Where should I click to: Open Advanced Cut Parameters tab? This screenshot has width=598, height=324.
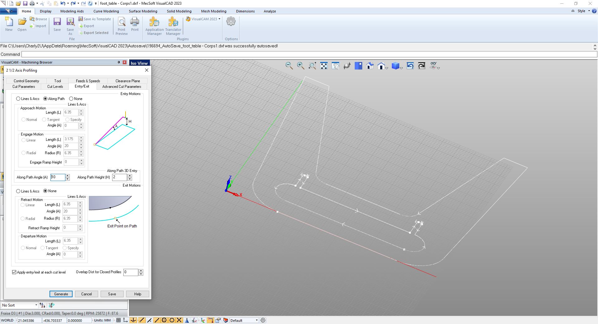122,87
